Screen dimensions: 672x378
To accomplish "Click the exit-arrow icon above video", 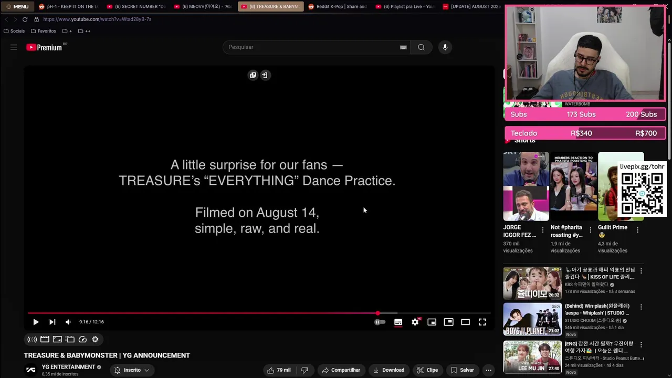I will (x=265, y=75).
